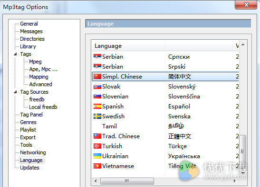Click the Serbian Cyrillic flag icon

click(97, 57)
